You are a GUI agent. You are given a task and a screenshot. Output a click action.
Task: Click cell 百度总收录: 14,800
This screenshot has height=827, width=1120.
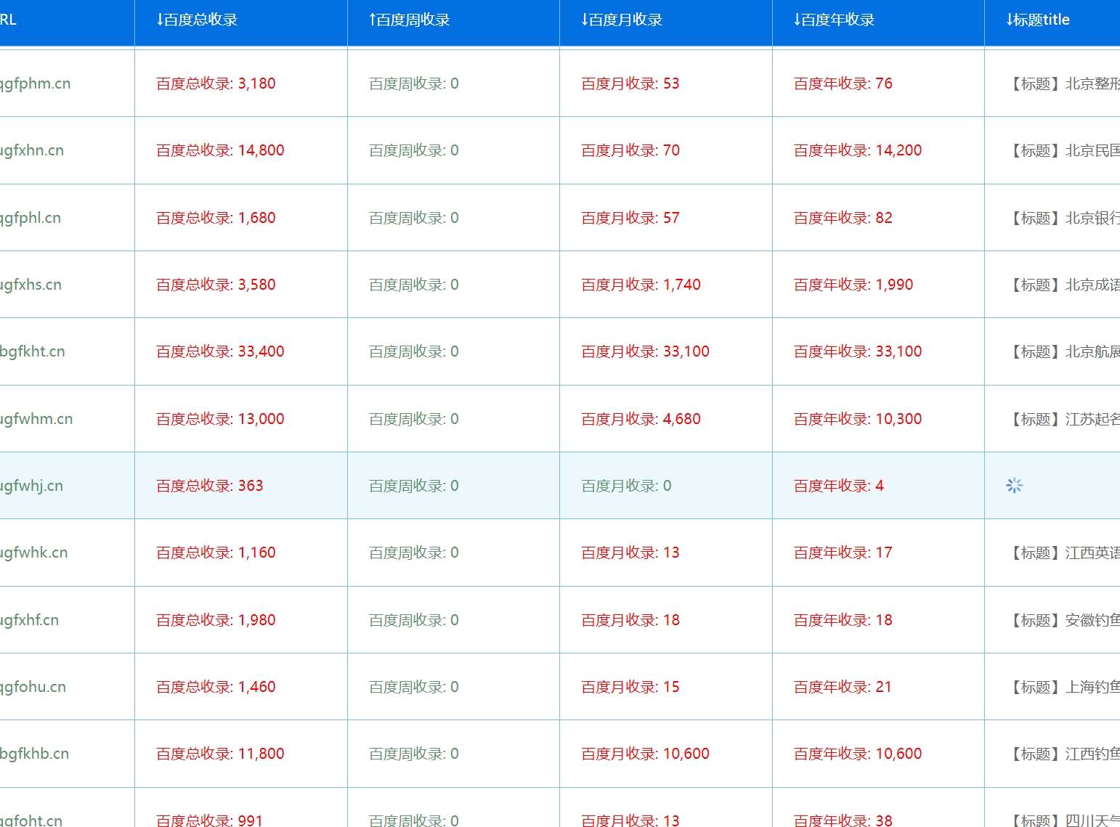220,150
